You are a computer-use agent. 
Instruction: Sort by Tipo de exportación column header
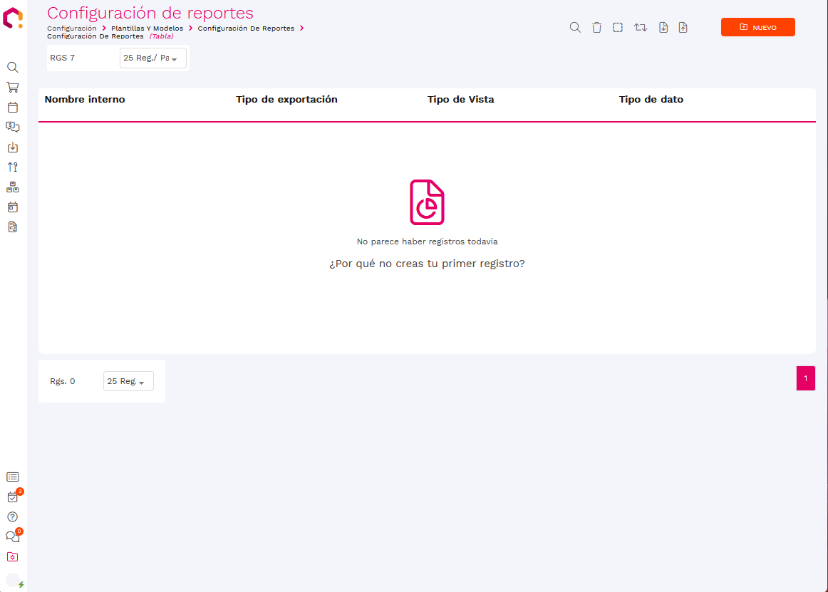(286, 100)
